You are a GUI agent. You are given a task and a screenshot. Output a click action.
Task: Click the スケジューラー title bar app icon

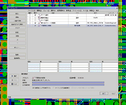click(9, 8)
